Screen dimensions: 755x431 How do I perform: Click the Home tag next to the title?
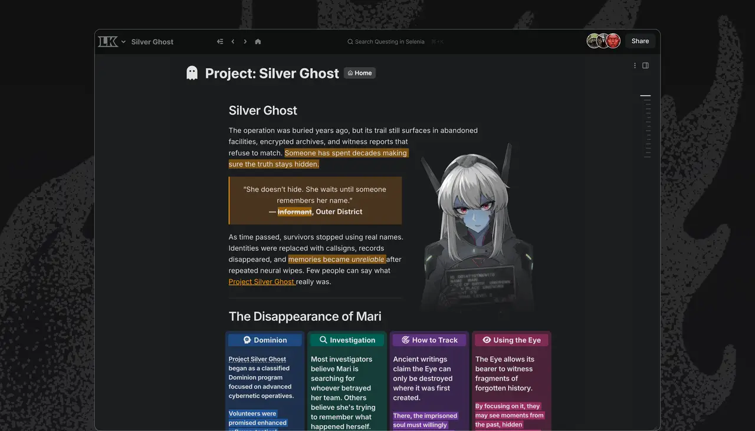click(360, 73)
